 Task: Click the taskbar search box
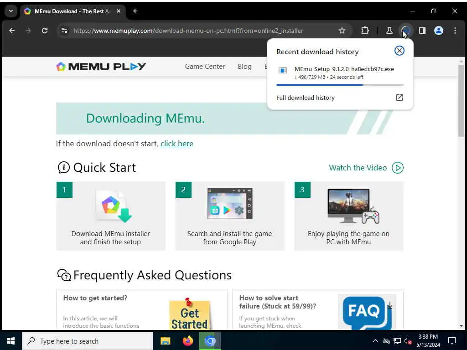[x=88, y=341]
